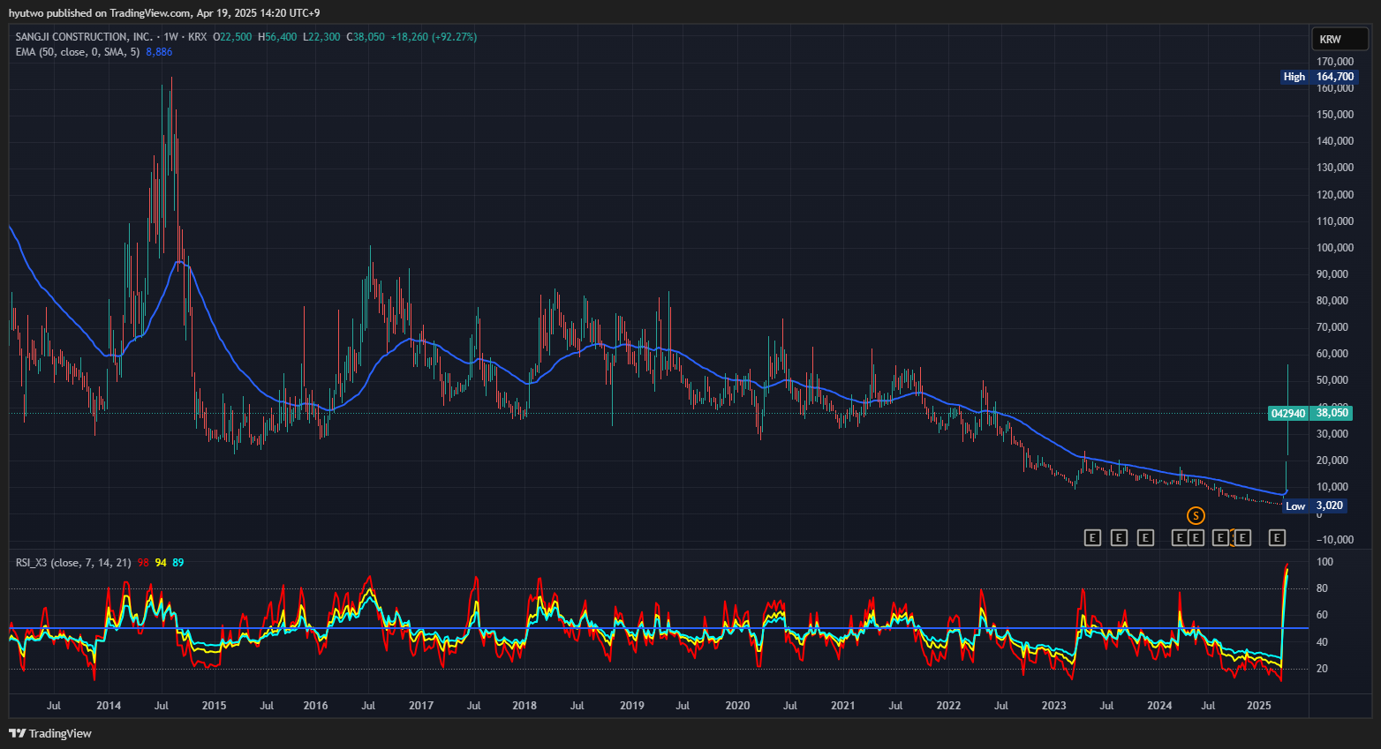The height and width of the screenshot is (749, 1381).
Task: Click the 2014 label on time axis
Action: (x=109, y=706)
